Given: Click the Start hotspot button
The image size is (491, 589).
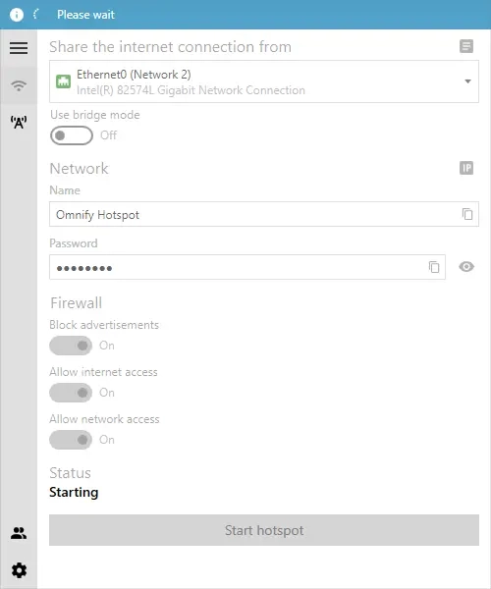Looking at the screenshot, I should [264, 530].
